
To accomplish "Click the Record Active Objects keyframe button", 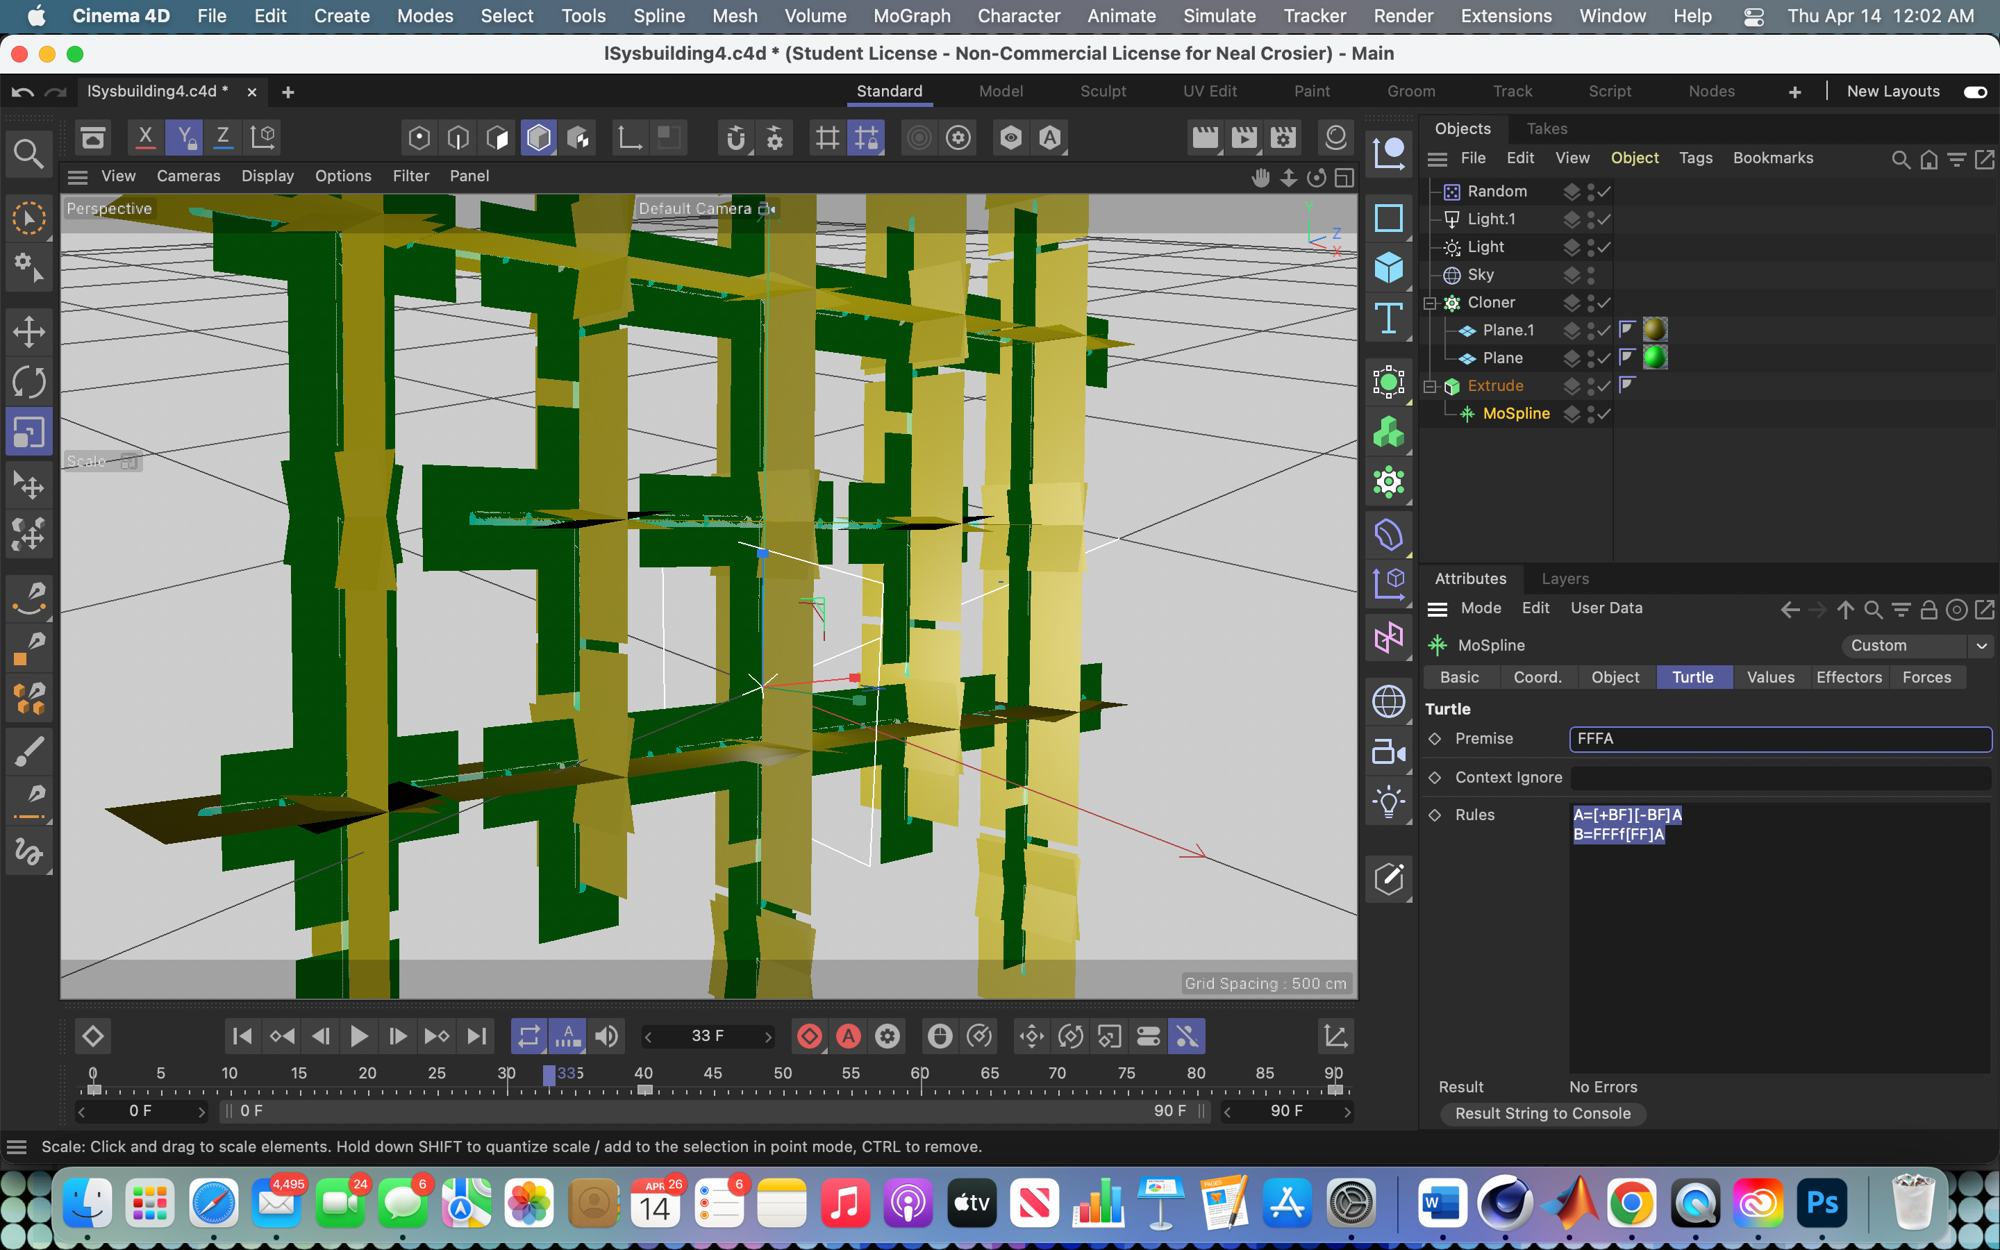I will pos(809,1036).
